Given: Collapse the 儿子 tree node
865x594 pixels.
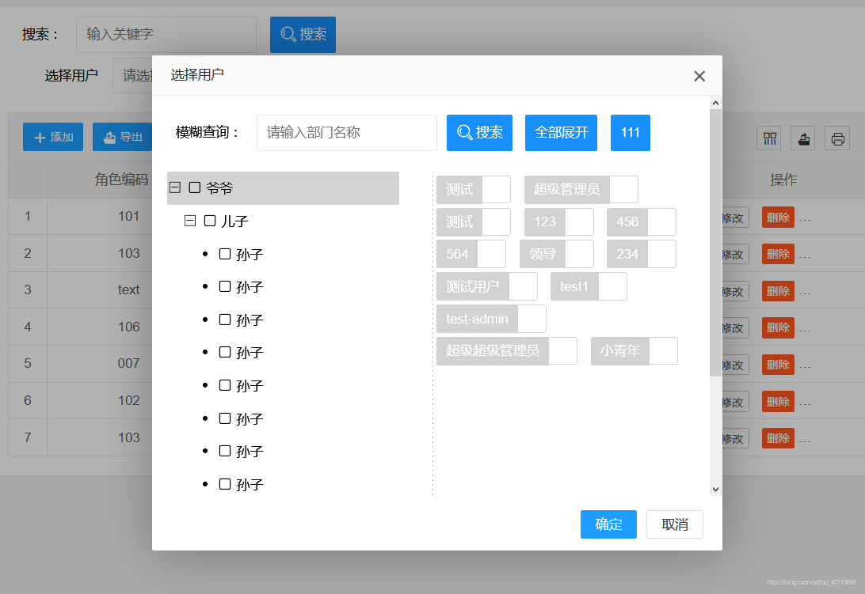Looking at the screenshot, I should pos(190,221).
